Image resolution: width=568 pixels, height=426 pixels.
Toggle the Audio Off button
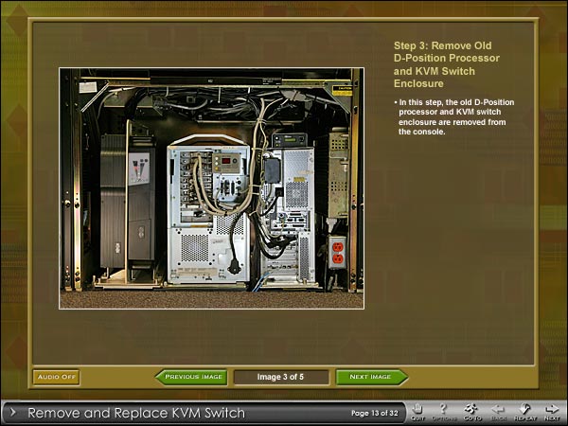click(57, 377)
